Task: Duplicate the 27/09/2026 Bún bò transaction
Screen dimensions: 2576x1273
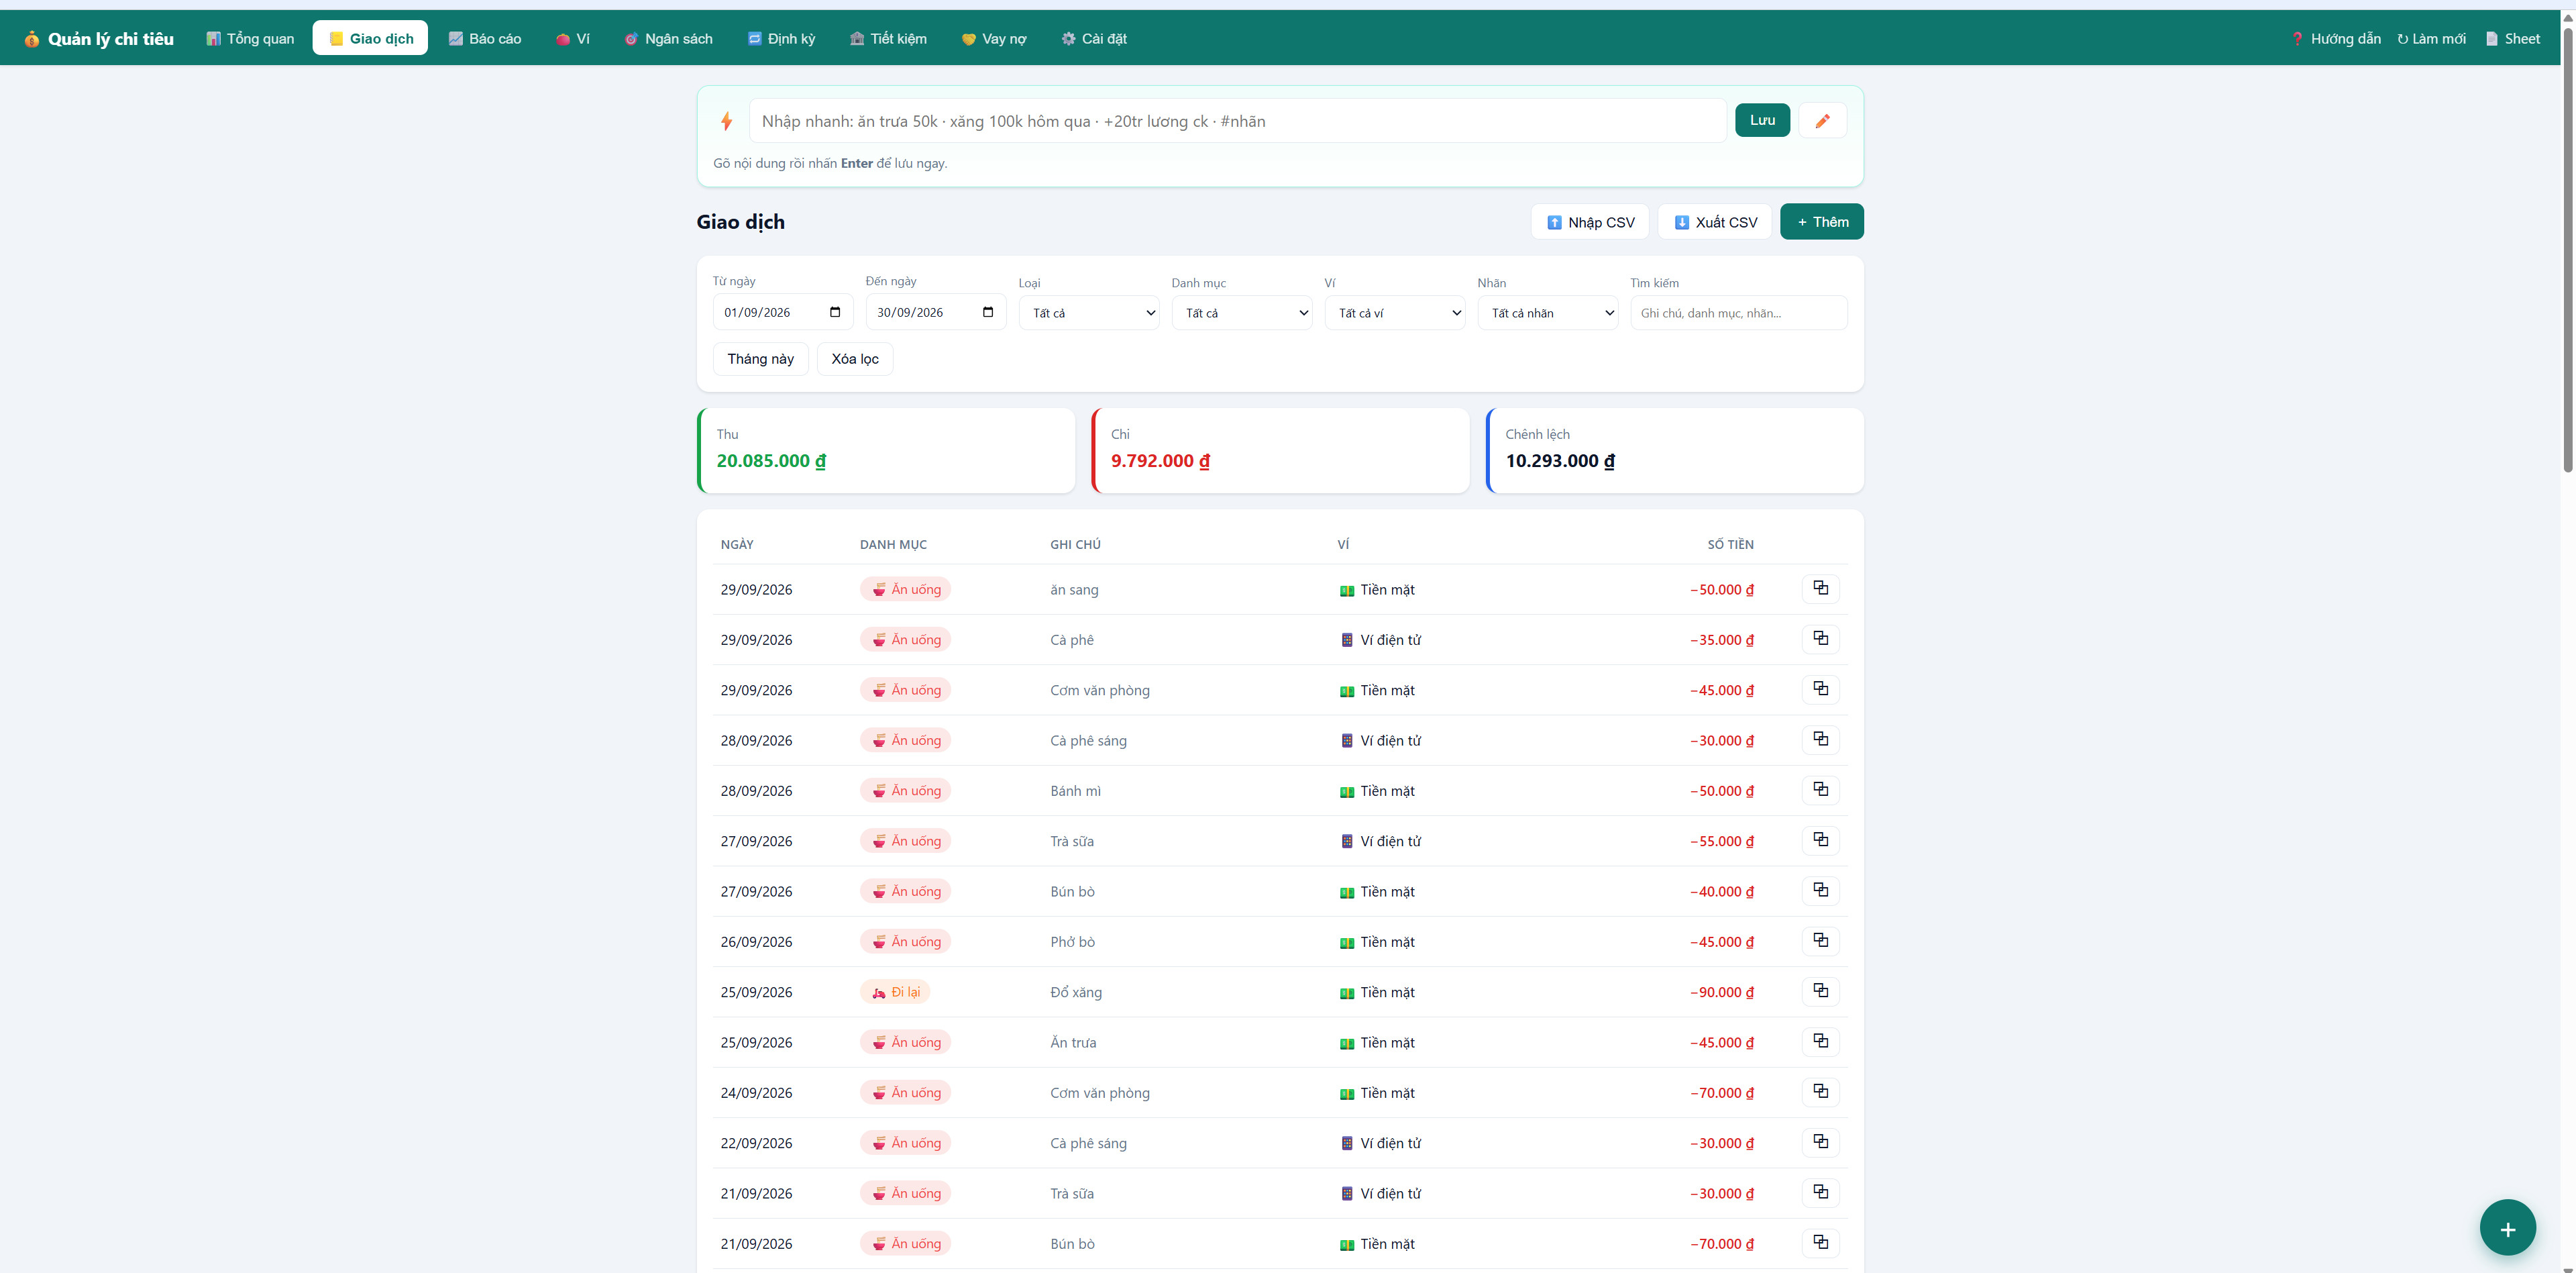Action: pyautogui.click(x=1820, y=890)
